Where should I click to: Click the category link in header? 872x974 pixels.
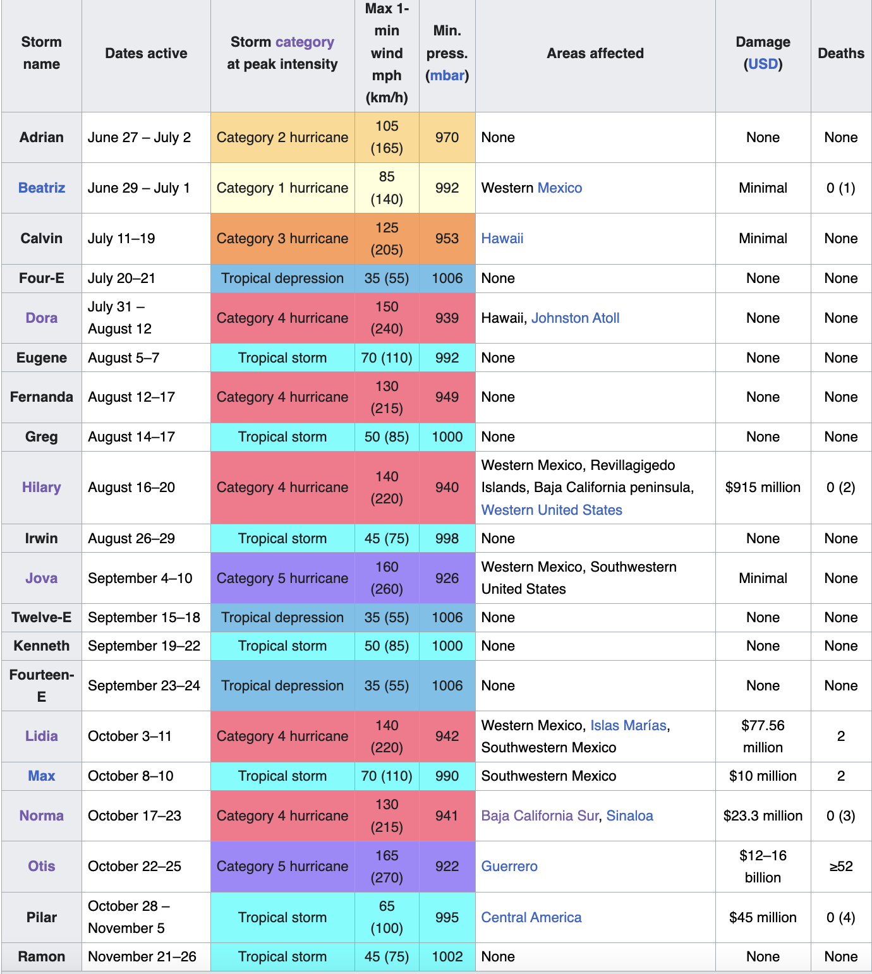click(x=305, y=42)
